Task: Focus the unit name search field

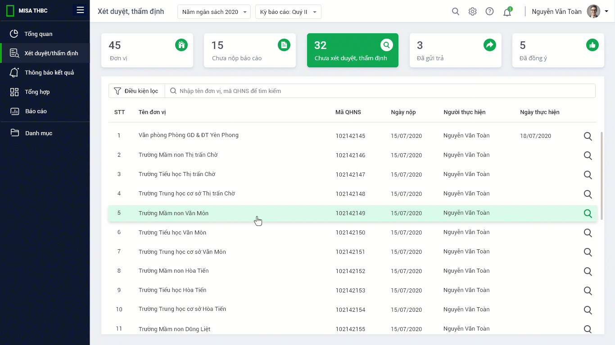Action: click(380, 91)
